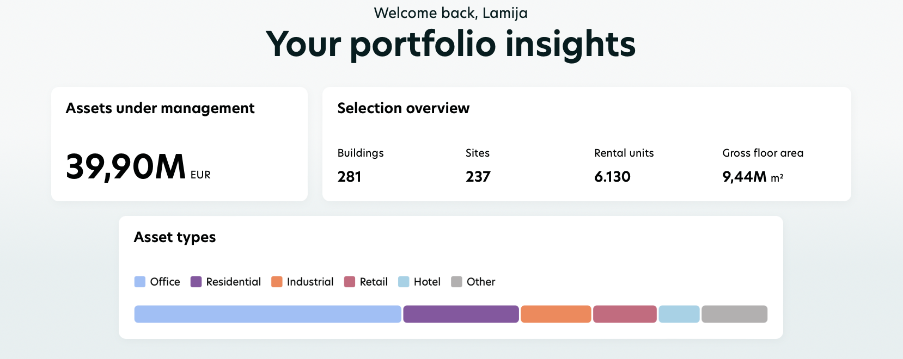903x359 pixels.
Task: Click the Rental units value 6.130
Action: click(612, 176)
